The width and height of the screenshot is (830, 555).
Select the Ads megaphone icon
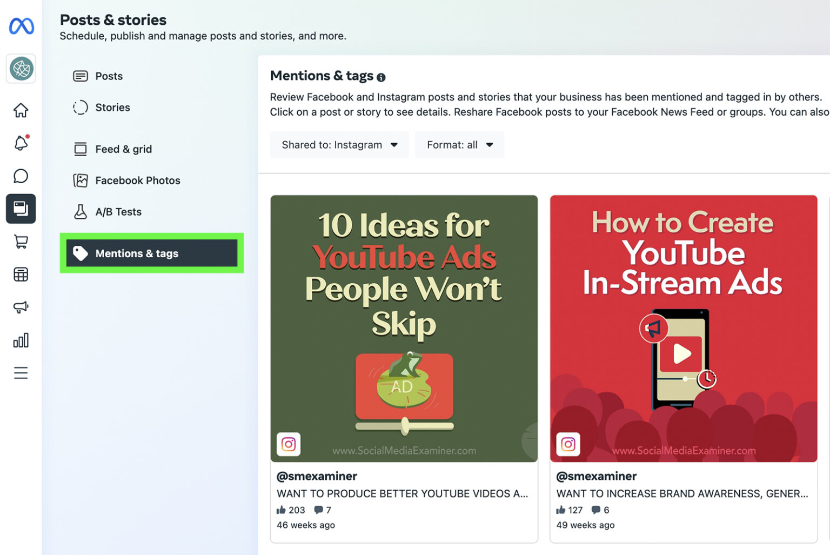[x=21, y=307]
